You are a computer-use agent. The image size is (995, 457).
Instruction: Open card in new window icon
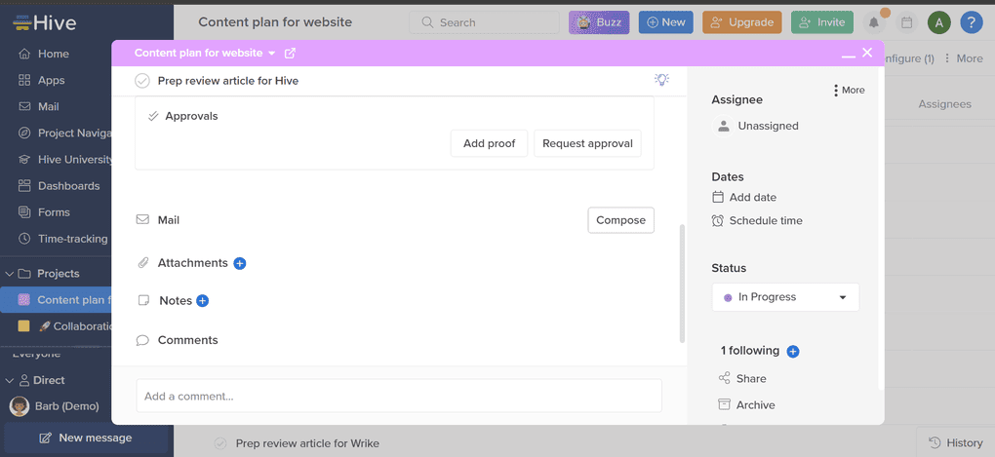(x=290, y=54)
